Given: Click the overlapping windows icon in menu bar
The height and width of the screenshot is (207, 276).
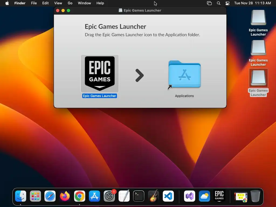Looking at the screenshot, I should [x=209, y=3].
